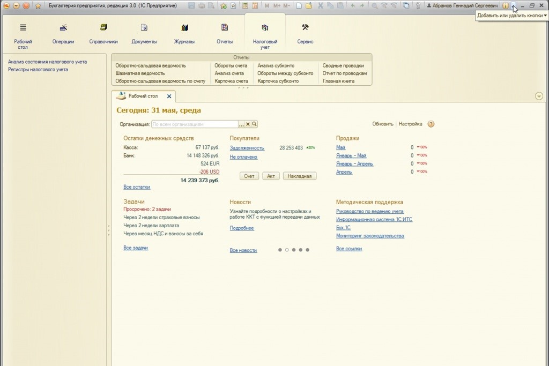Open the Журналы section
The width and height of the screenshot is (549, 366).
click(x=184, y=33)
